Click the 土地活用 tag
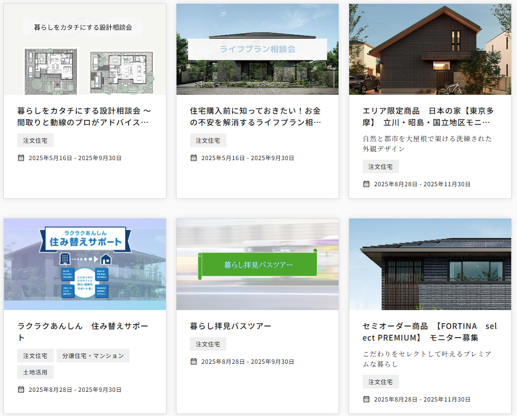 click(x=35, y=372)
